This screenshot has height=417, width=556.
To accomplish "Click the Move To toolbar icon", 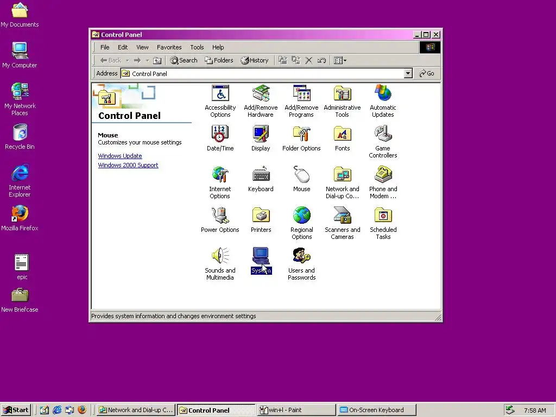I will pos(282,60).
